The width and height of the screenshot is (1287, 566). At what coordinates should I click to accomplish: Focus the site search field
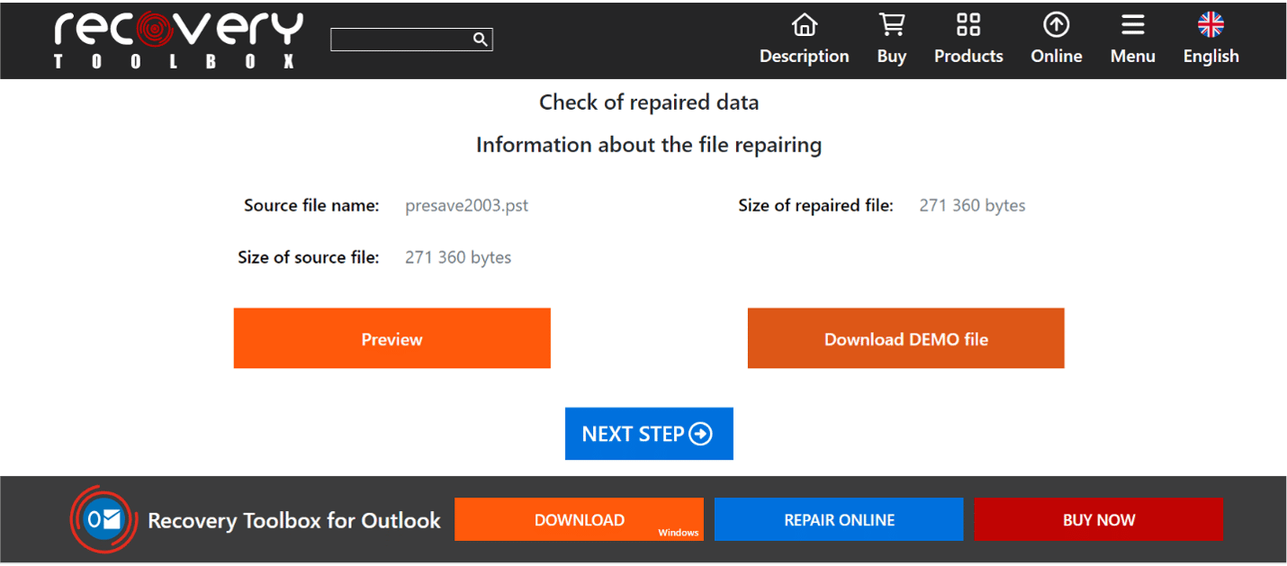pos(411,40)
